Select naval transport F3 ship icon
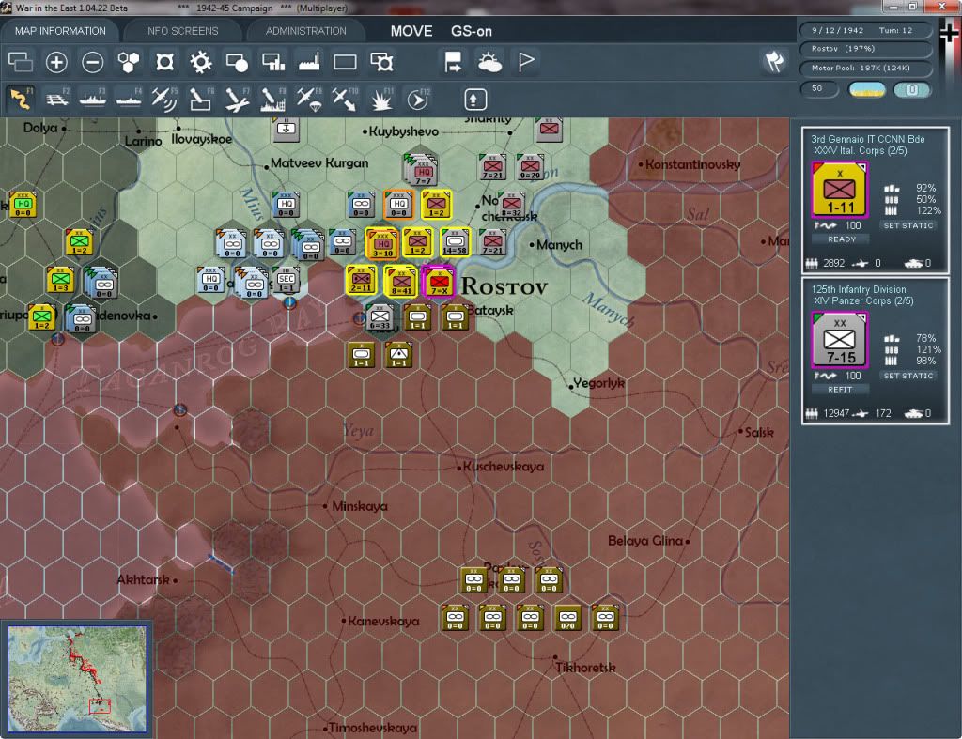This screenshot has width=962, height=739. click(x=93, y=99)
